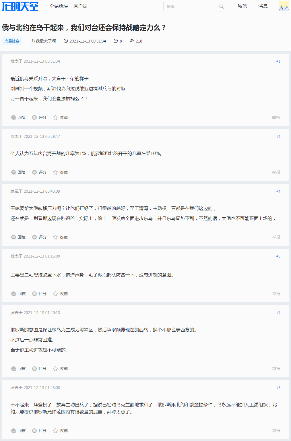Focus the 搜索 input field
This screenshot has width=291, height=441.
click(190, 7)
